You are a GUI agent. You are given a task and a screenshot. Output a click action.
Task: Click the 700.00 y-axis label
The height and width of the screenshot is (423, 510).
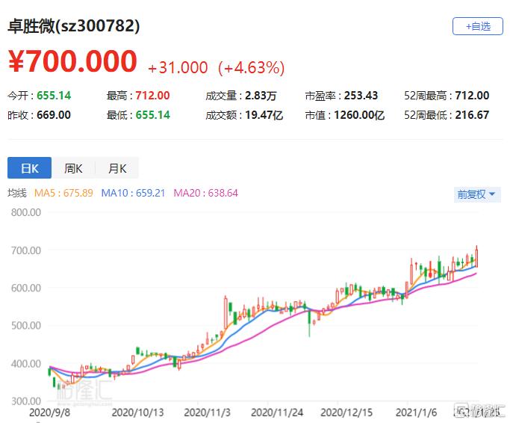click(x=26, y=250)
